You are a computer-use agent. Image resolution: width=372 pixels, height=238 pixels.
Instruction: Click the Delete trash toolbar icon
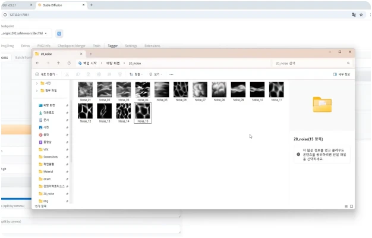(120, 74)
